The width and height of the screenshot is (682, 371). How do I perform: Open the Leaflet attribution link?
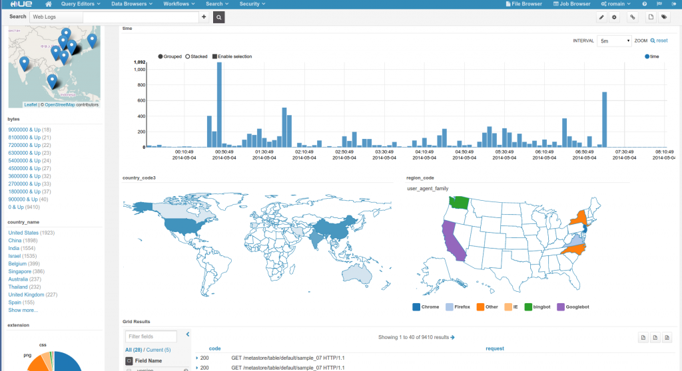[x=31, y=104]
